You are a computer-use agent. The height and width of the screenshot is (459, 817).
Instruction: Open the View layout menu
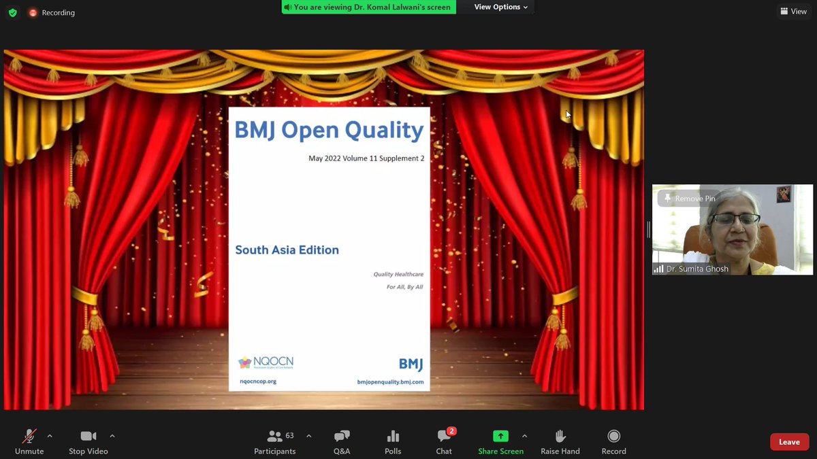click(x=794, y=12)
